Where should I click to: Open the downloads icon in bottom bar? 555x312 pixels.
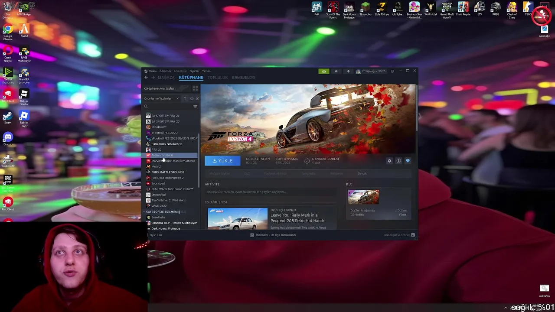[252, 235]
